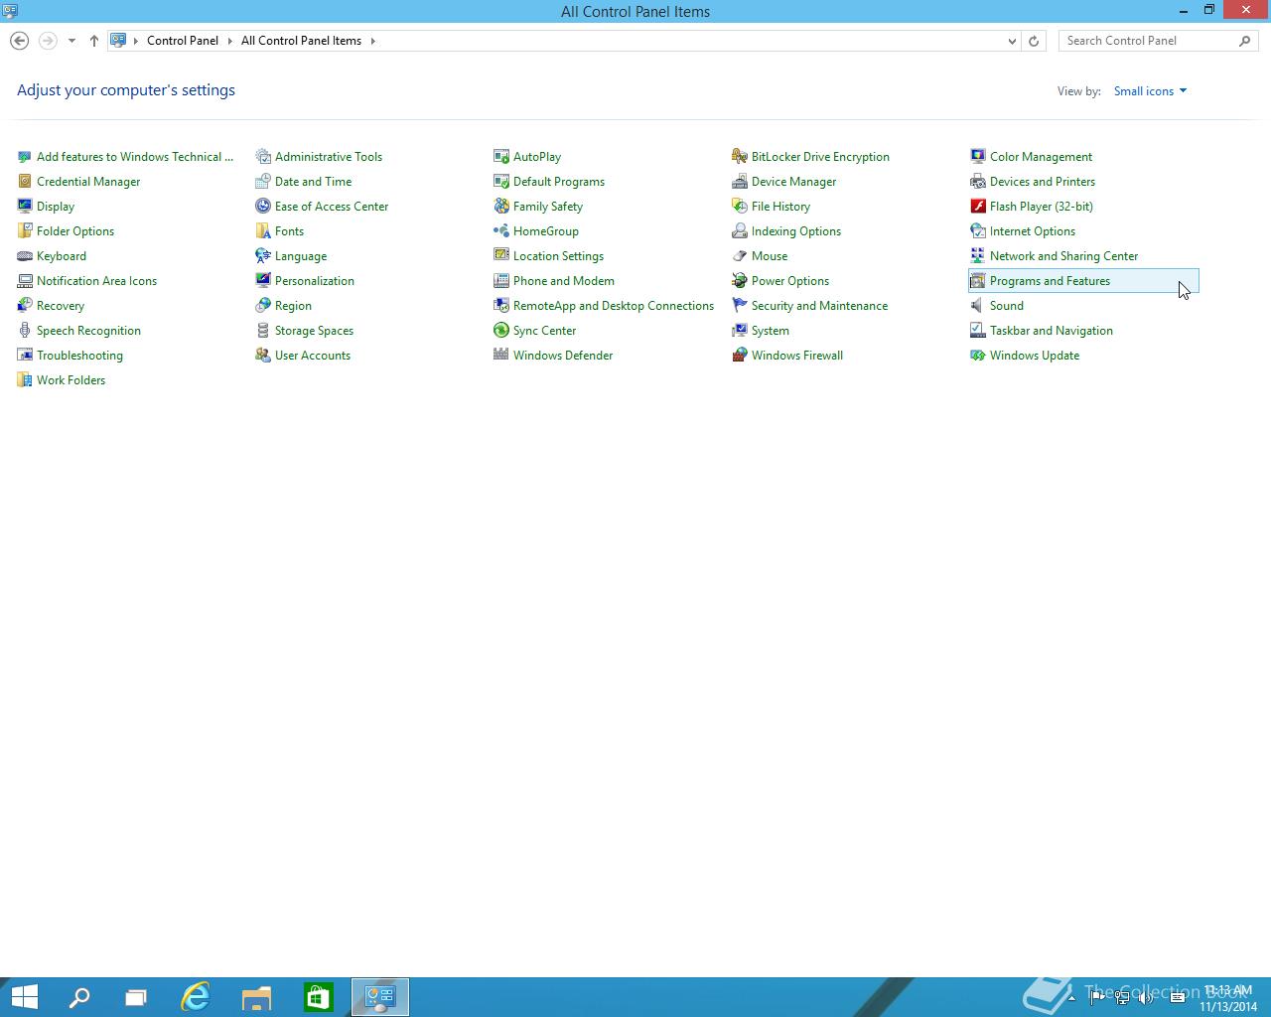Open Location Settings link
The image size is (1271, 1017).
coord(558,256)
